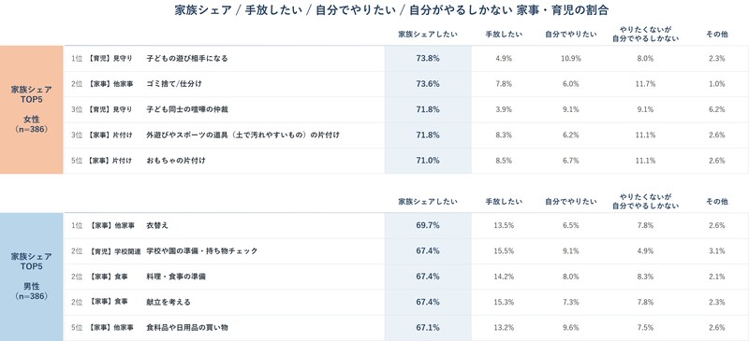Select the row 食料品や日用品の買い物
The height and width of the screenshot is (341, 749).
tap(406, 328)
